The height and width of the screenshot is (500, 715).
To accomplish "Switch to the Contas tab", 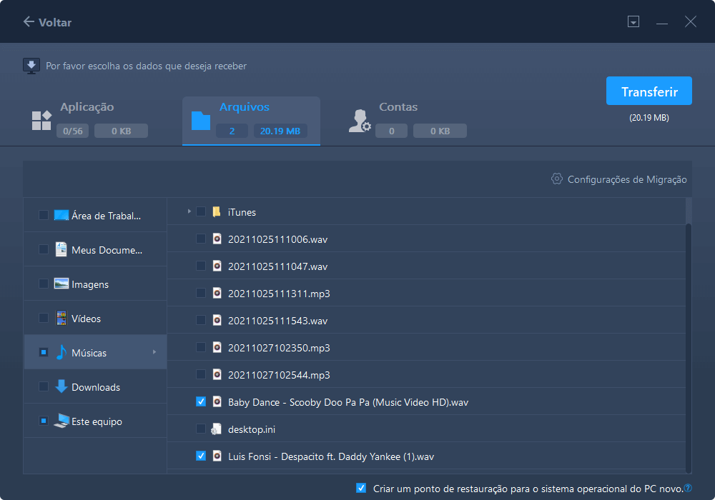I will pos(408,121).
